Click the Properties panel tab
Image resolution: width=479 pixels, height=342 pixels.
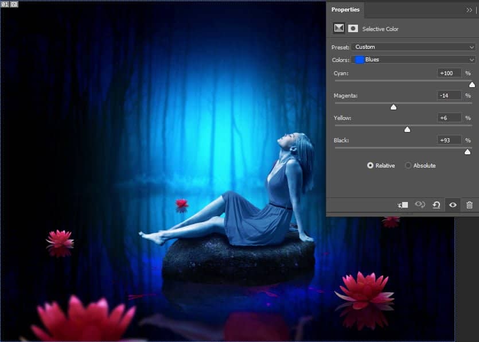tap(345, 10)
